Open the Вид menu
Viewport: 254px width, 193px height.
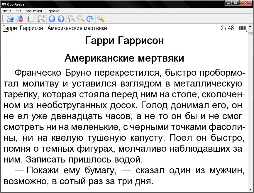[x=18, y=11]
